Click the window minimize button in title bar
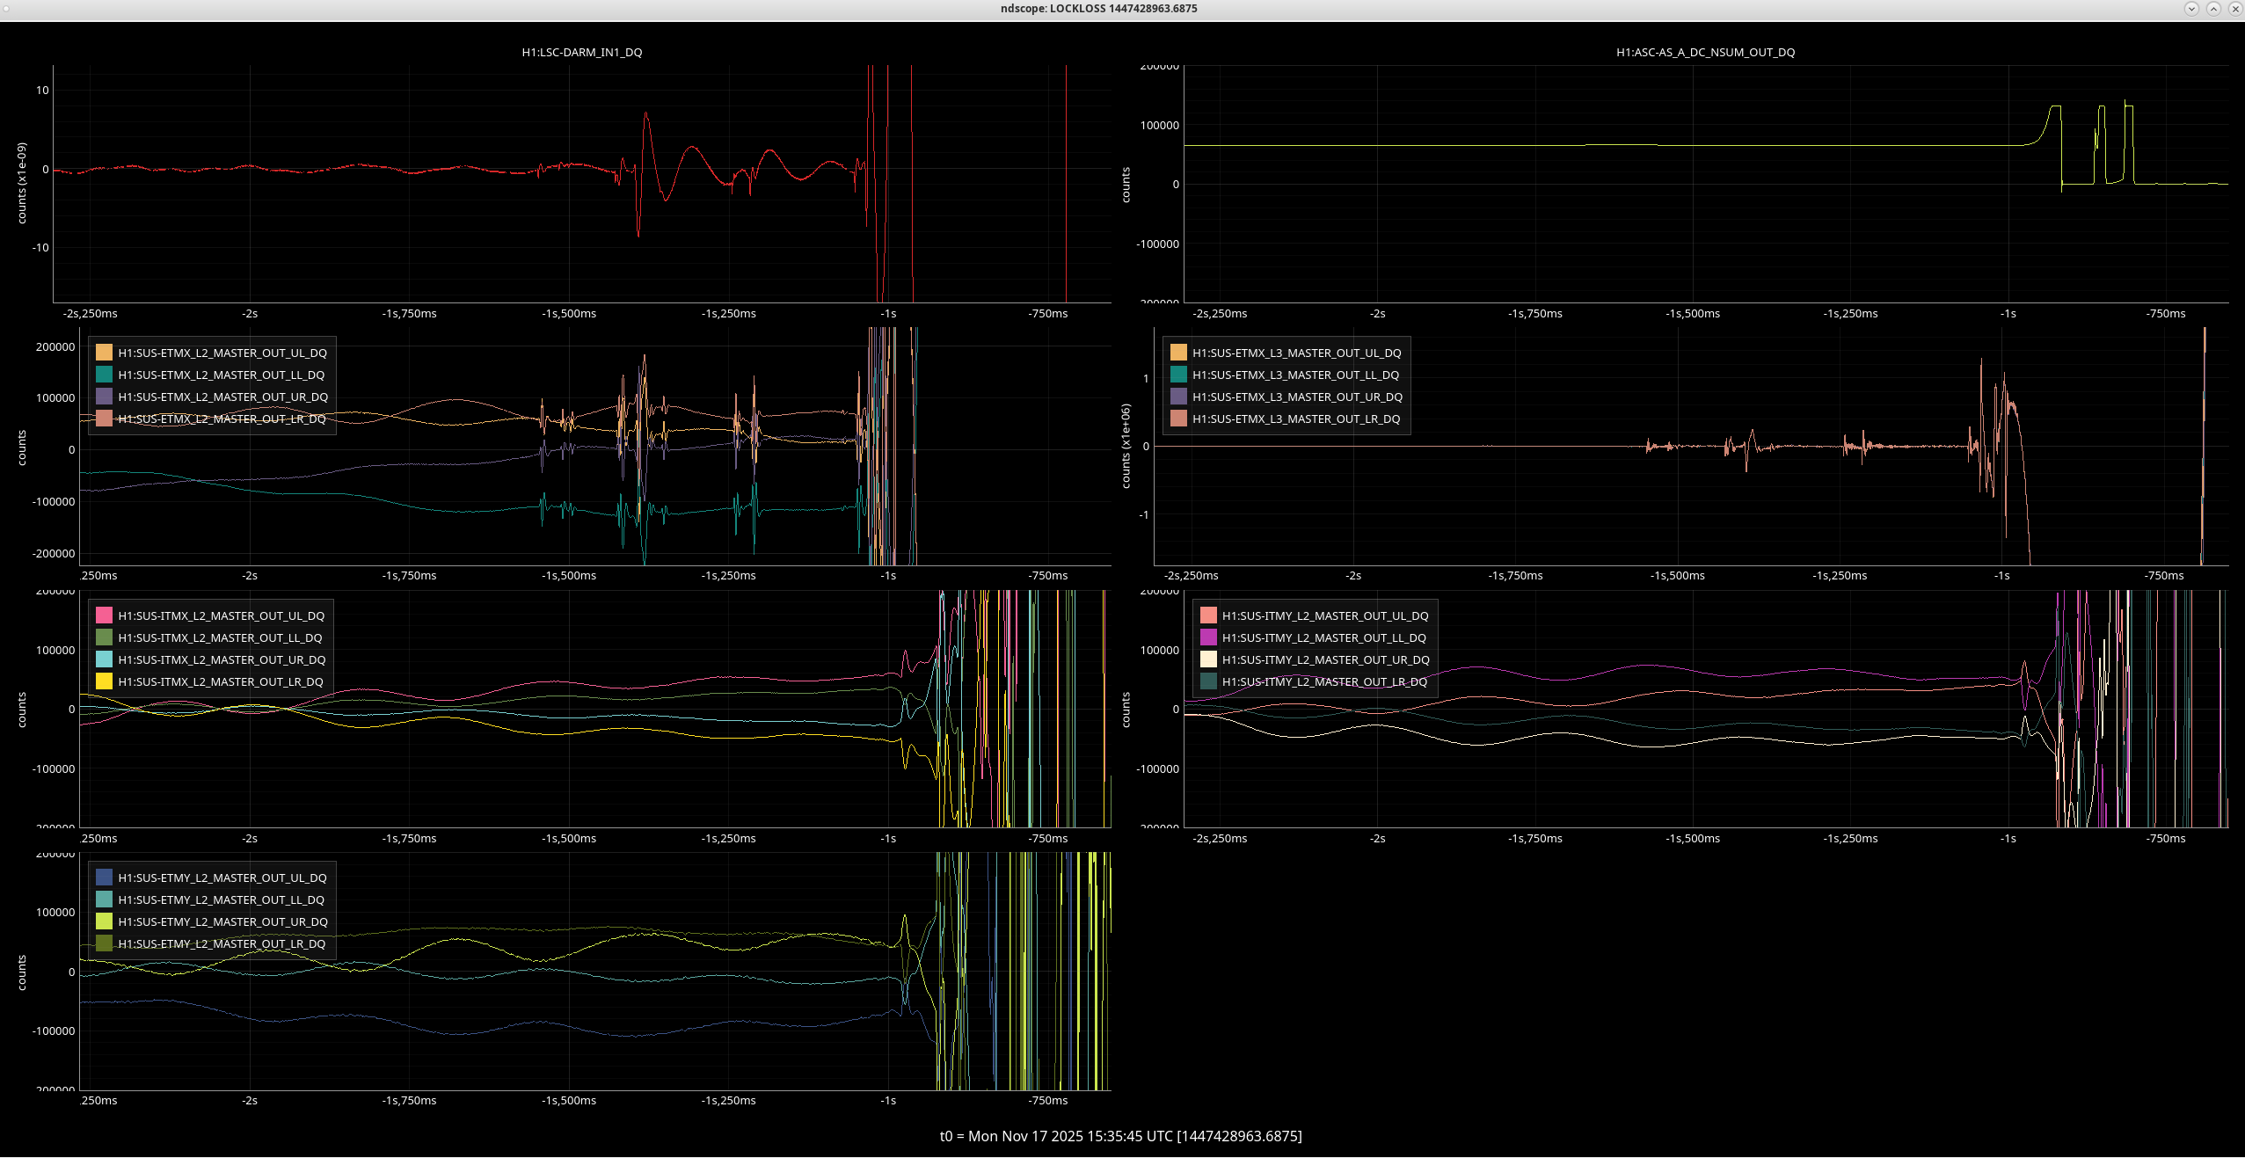 coord(2191,9)
